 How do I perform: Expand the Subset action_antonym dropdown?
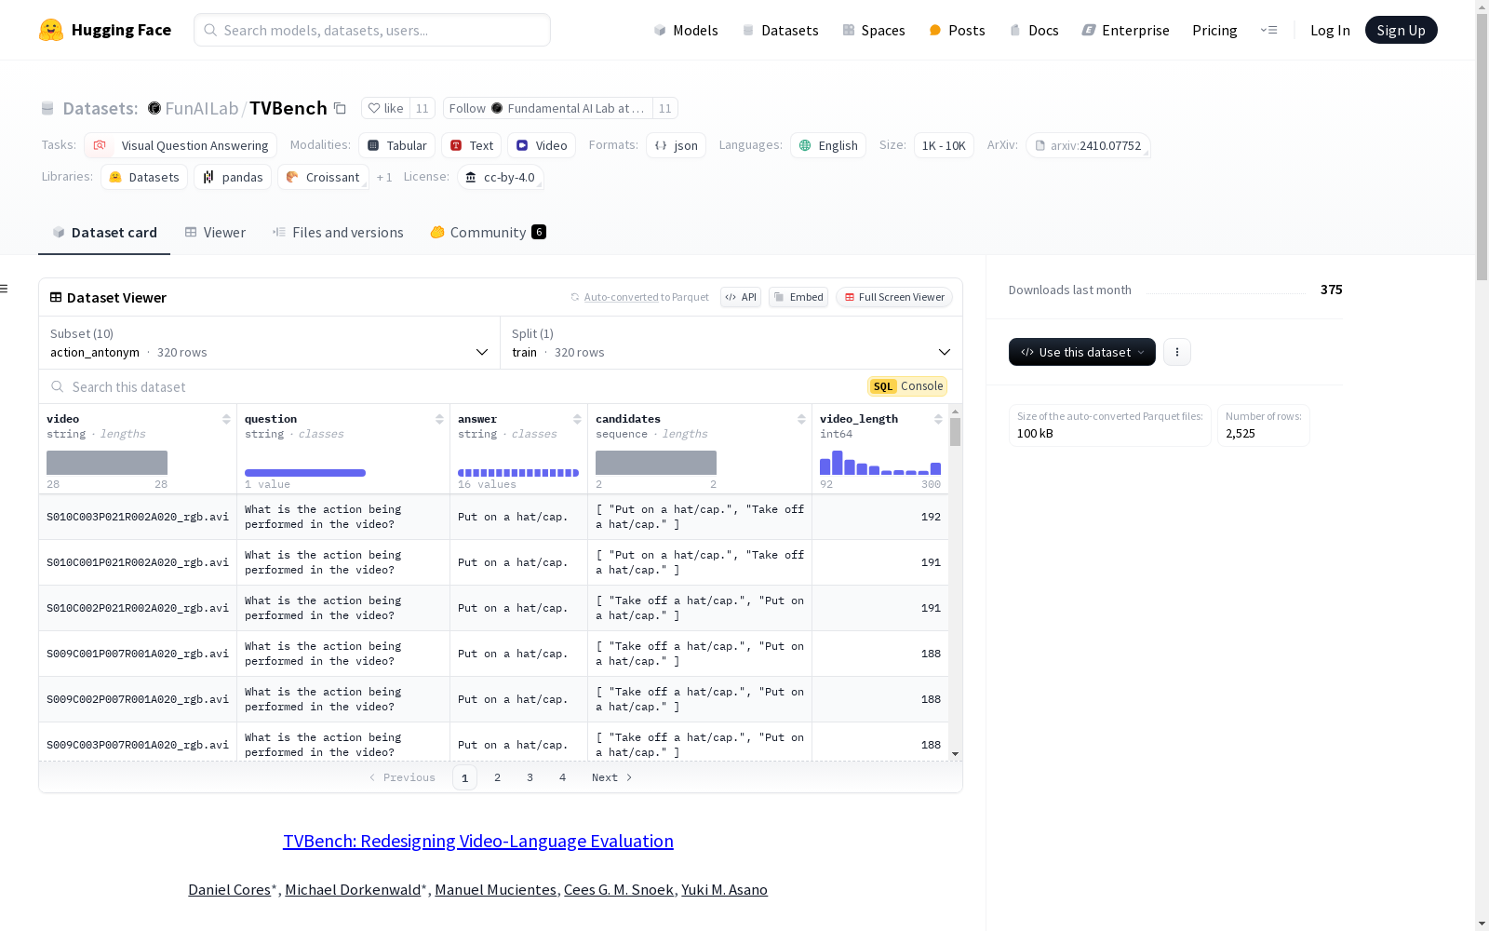tap(269, 343)
